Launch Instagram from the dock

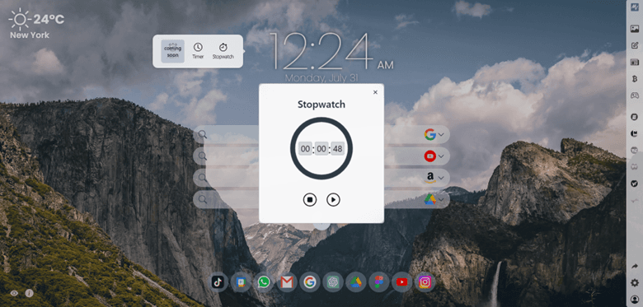pyautogui.click(x=425, y=282)
